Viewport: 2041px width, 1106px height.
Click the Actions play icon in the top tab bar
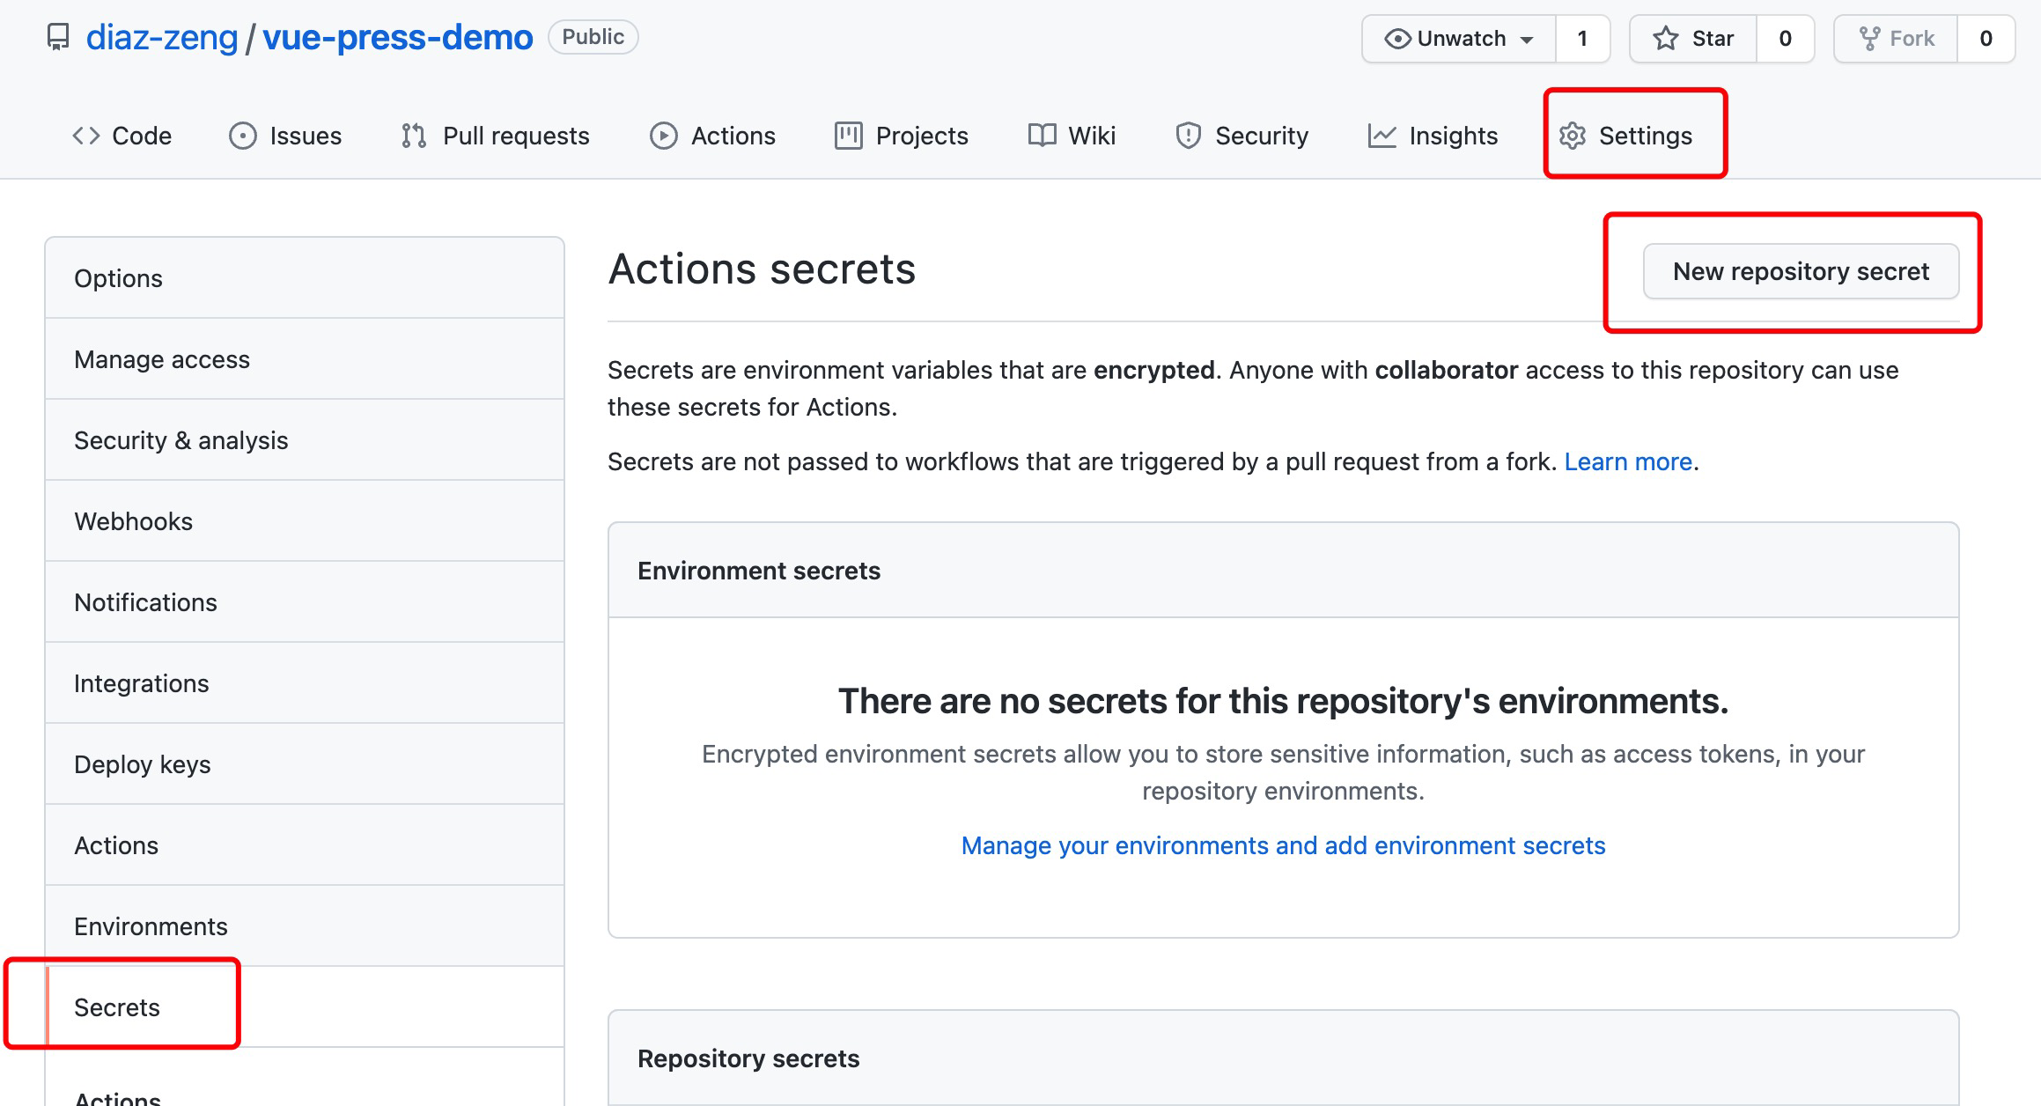point(664,136)
